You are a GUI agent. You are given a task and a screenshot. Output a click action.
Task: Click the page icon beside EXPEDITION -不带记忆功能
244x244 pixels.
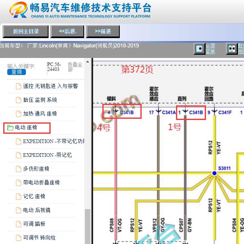(19, 141)
